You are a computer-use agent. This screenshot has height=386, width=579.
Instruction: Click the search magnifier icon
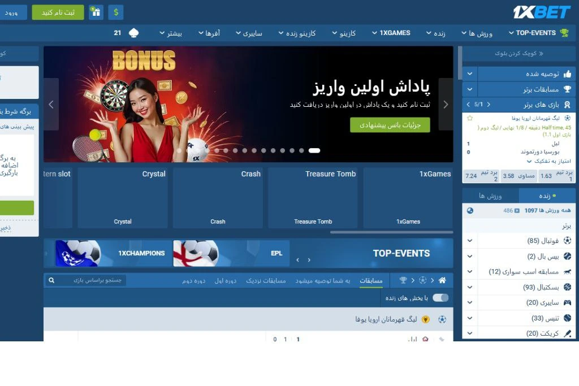click(x=51, y=280)
